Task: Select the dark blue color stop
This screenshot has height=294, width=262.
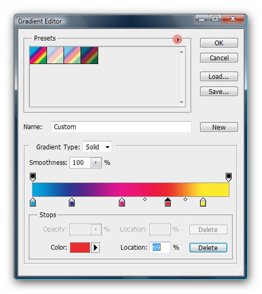Action: [72, 202]
